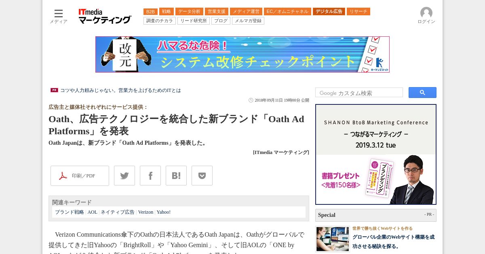The height and width of the screenshot is (254, 485).
Task: Share the article on Facebook
Action: coord(150,176)
